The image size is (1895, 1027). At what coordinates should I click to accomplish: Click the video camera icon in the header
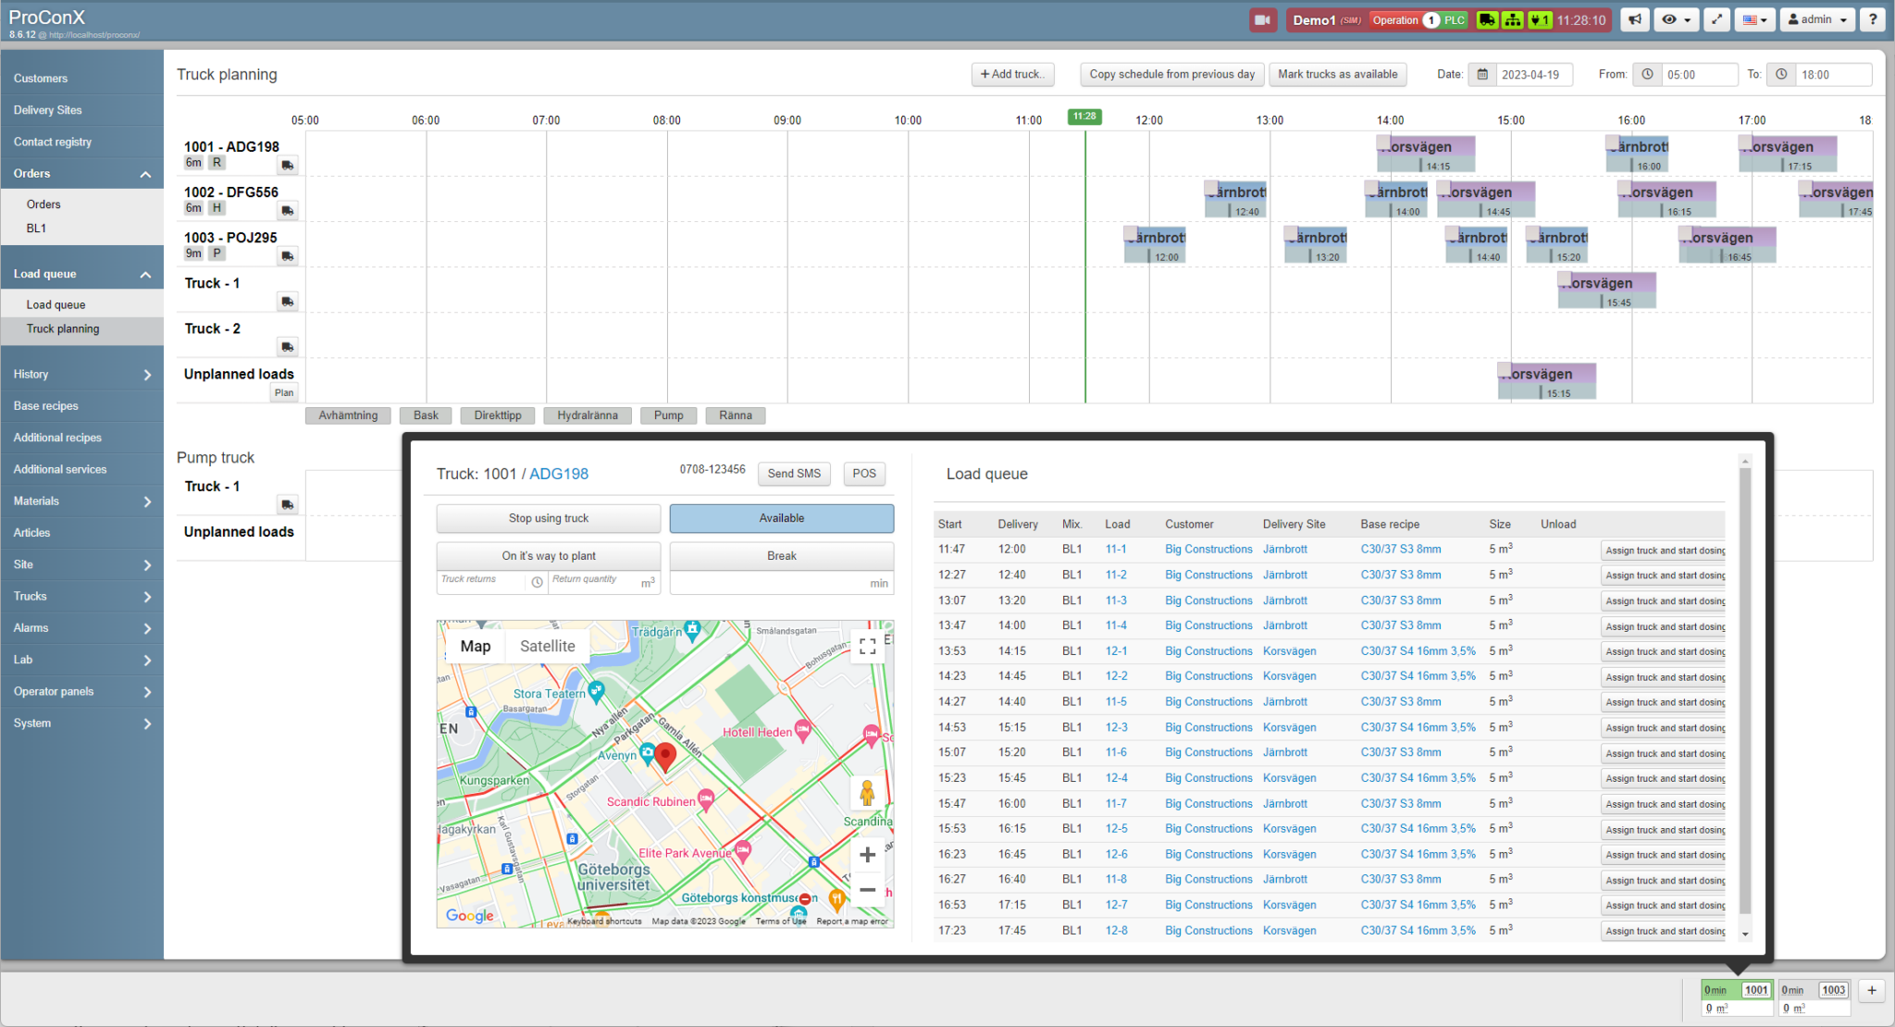[x=1263, y=19]
